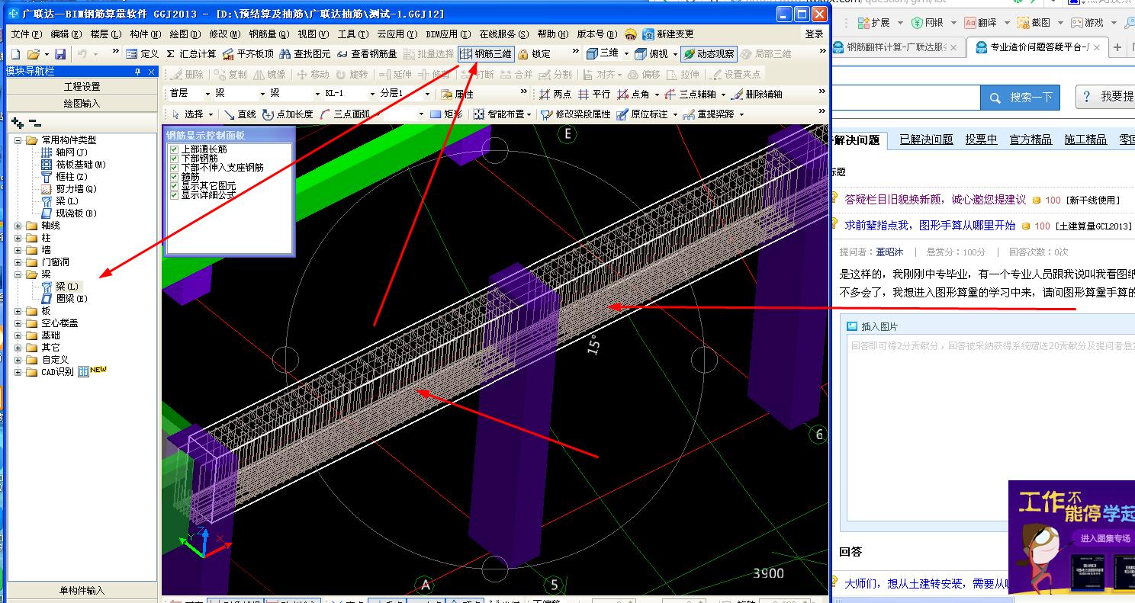Click browser 搜索一下 search button
The height and width of the screenshot is (603, 1135).
pos(1021,98)
